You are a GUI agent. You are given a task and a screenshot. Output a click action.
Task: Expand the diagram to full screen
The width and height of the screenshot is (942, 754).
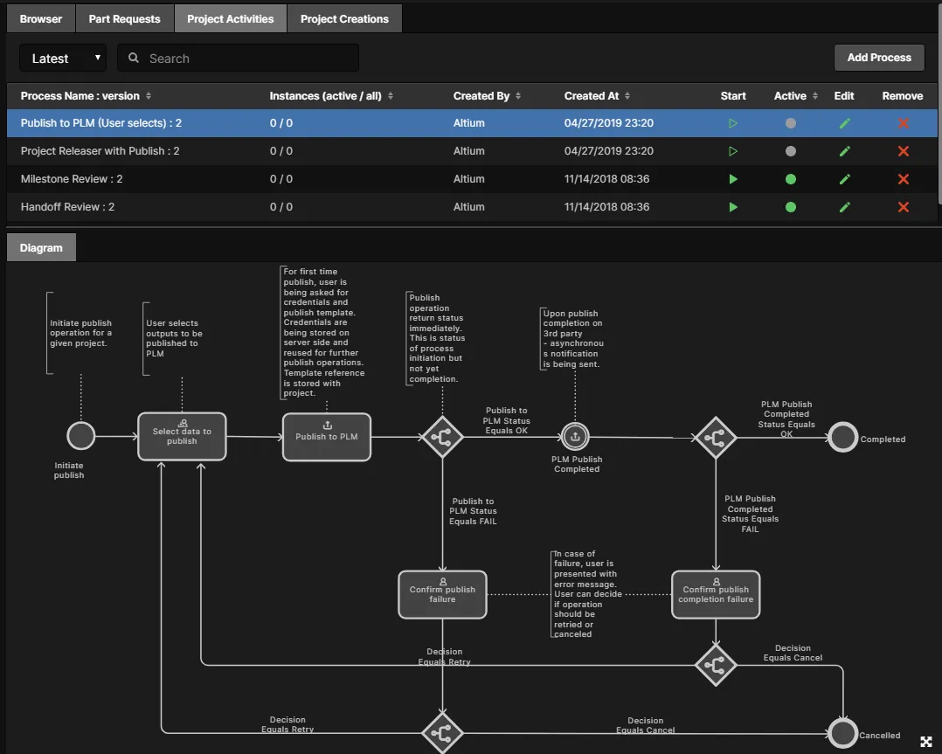tap(925, 742)
